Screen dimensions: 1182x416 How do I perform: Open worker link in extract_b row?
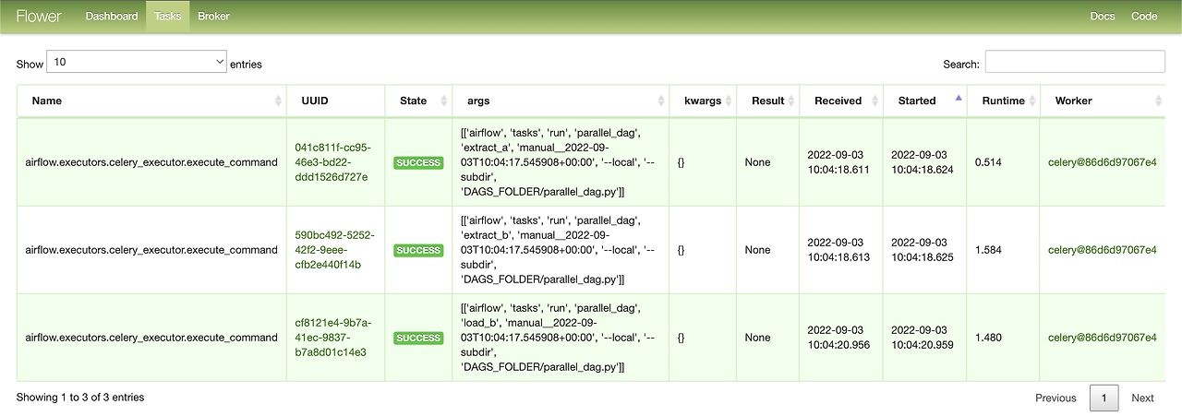tap(1102, 250)
